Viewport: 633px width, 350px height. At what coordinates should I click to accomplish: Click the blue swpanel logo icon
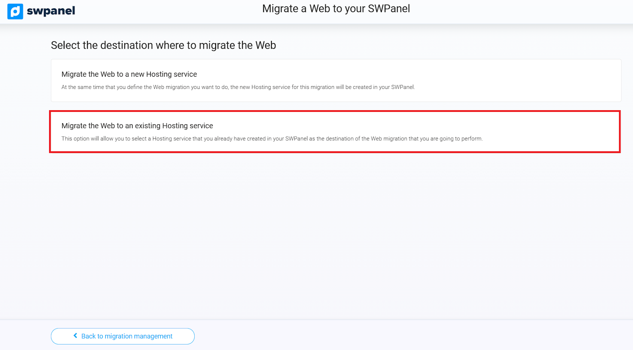point(15,11)
